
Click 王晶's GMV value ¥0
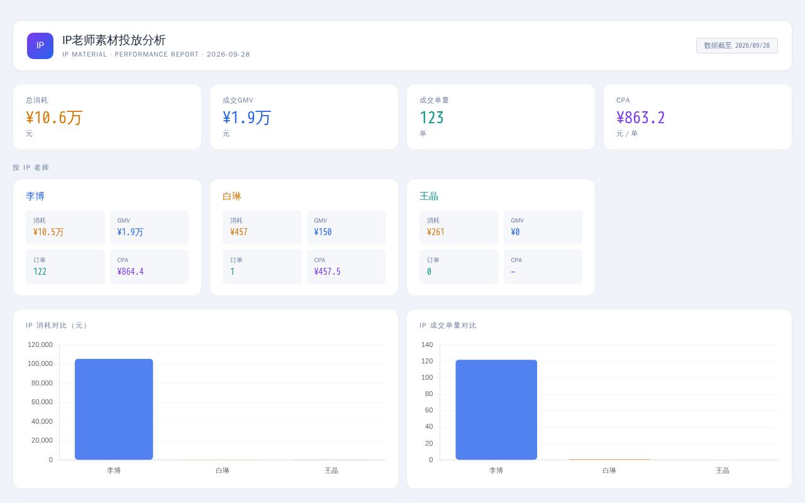pos(515,232)
